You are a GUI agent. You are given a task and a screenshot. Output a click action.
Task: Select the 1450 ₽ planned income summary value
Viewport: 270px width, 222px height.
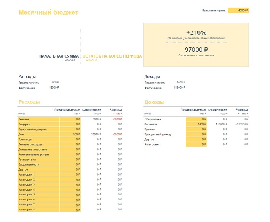[x=181, y=82]
